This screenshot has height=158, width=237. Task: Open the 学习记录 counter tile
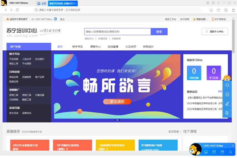coord(214,73)
